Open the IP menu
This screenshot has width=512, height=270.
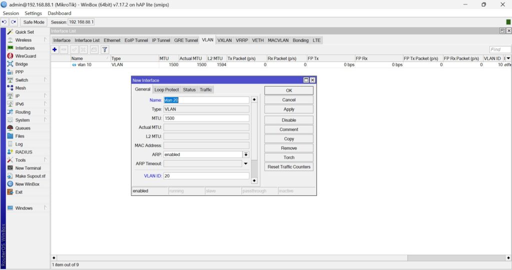coord(17,96)
